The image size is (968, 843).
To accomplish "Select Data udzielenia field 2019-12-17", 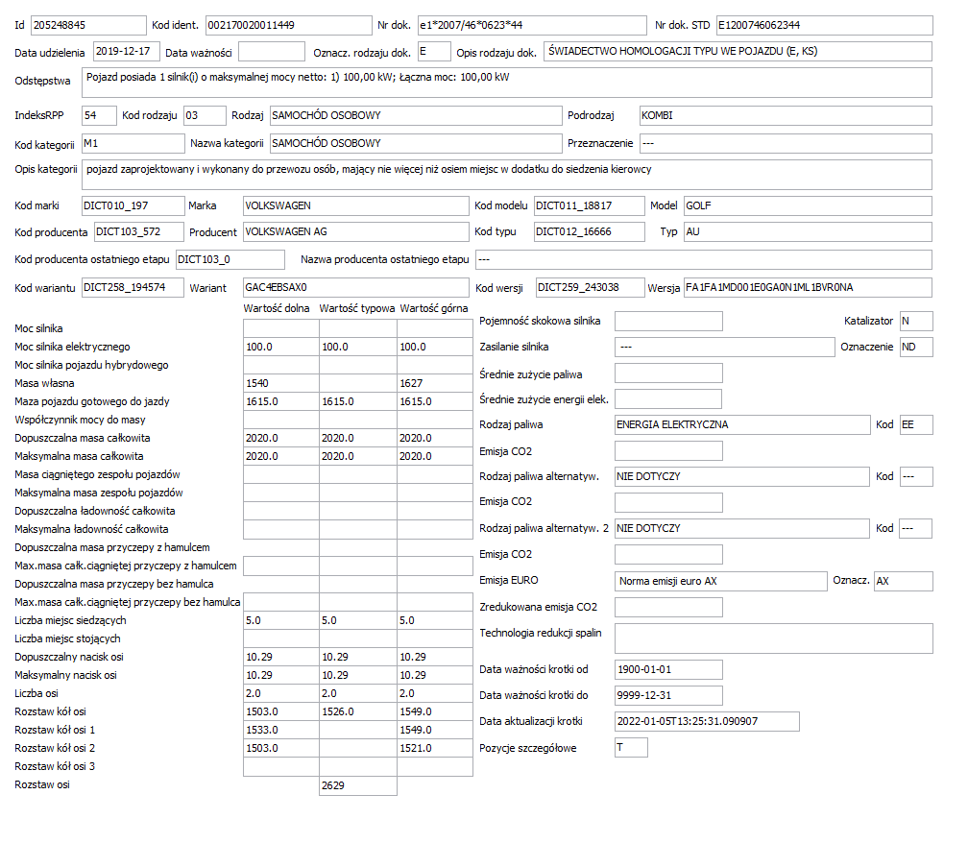I will [x=127, y=51].
